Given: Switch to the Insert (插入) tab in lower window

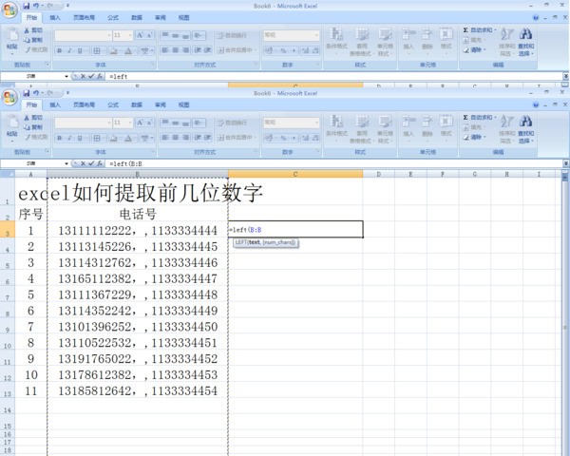Looking at the screenshot, I should point(55,105).
